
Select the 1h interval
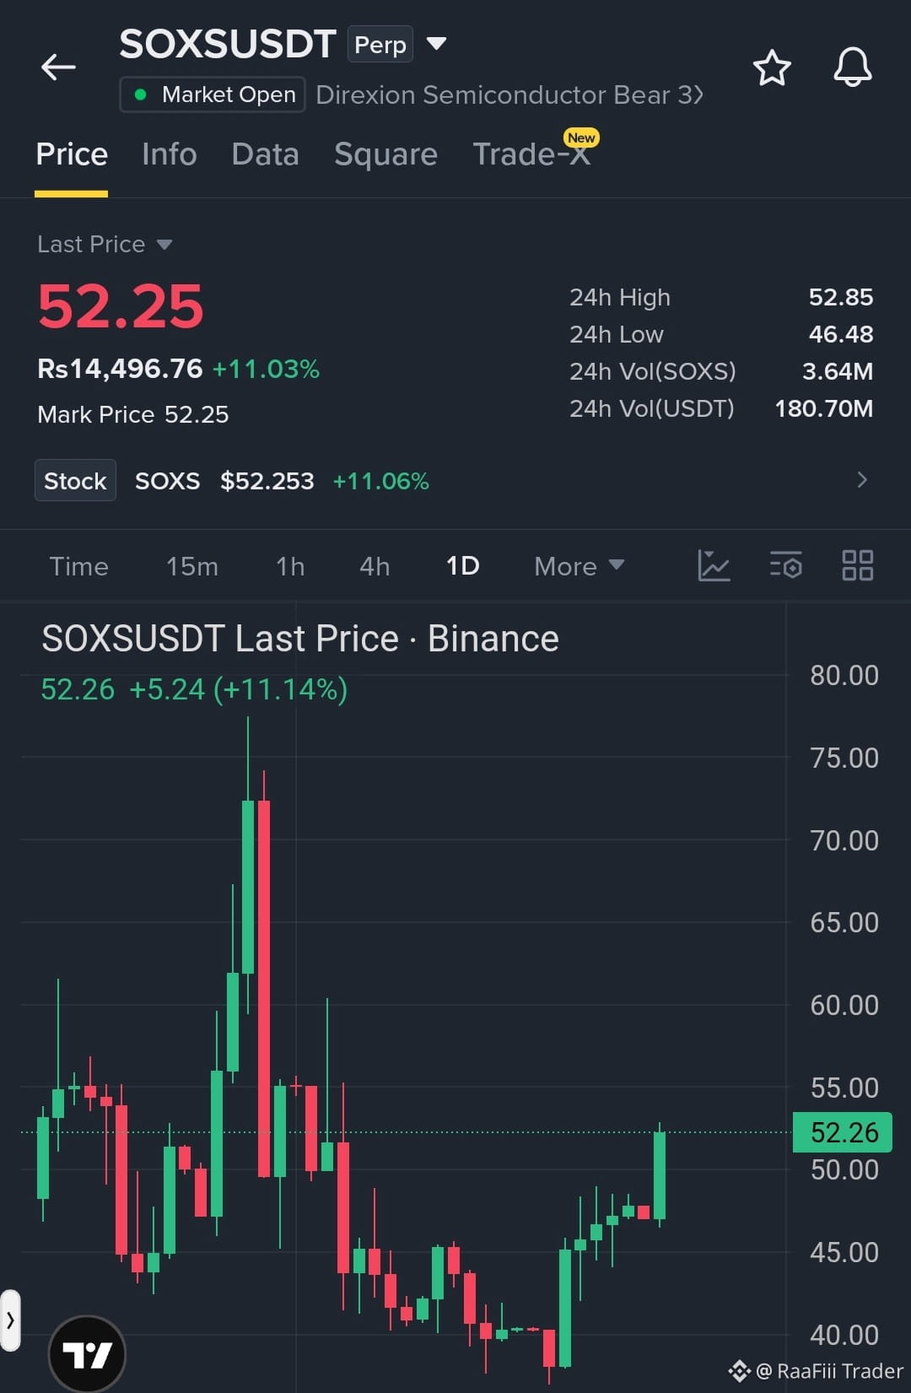tap(290, 566)
